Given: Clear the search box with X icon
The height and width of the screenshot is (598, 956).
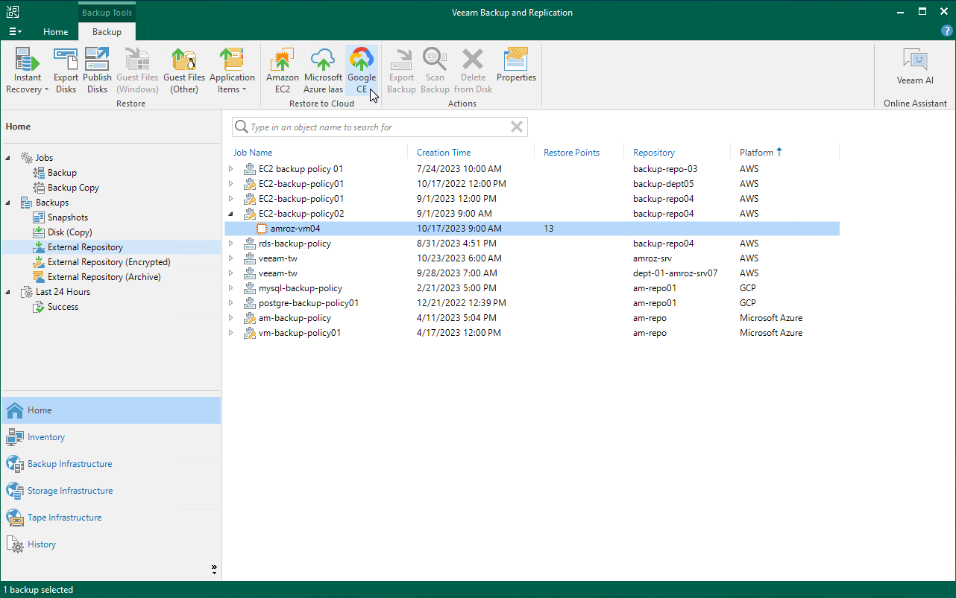Looking at the screenshot, I should [516, 127].
